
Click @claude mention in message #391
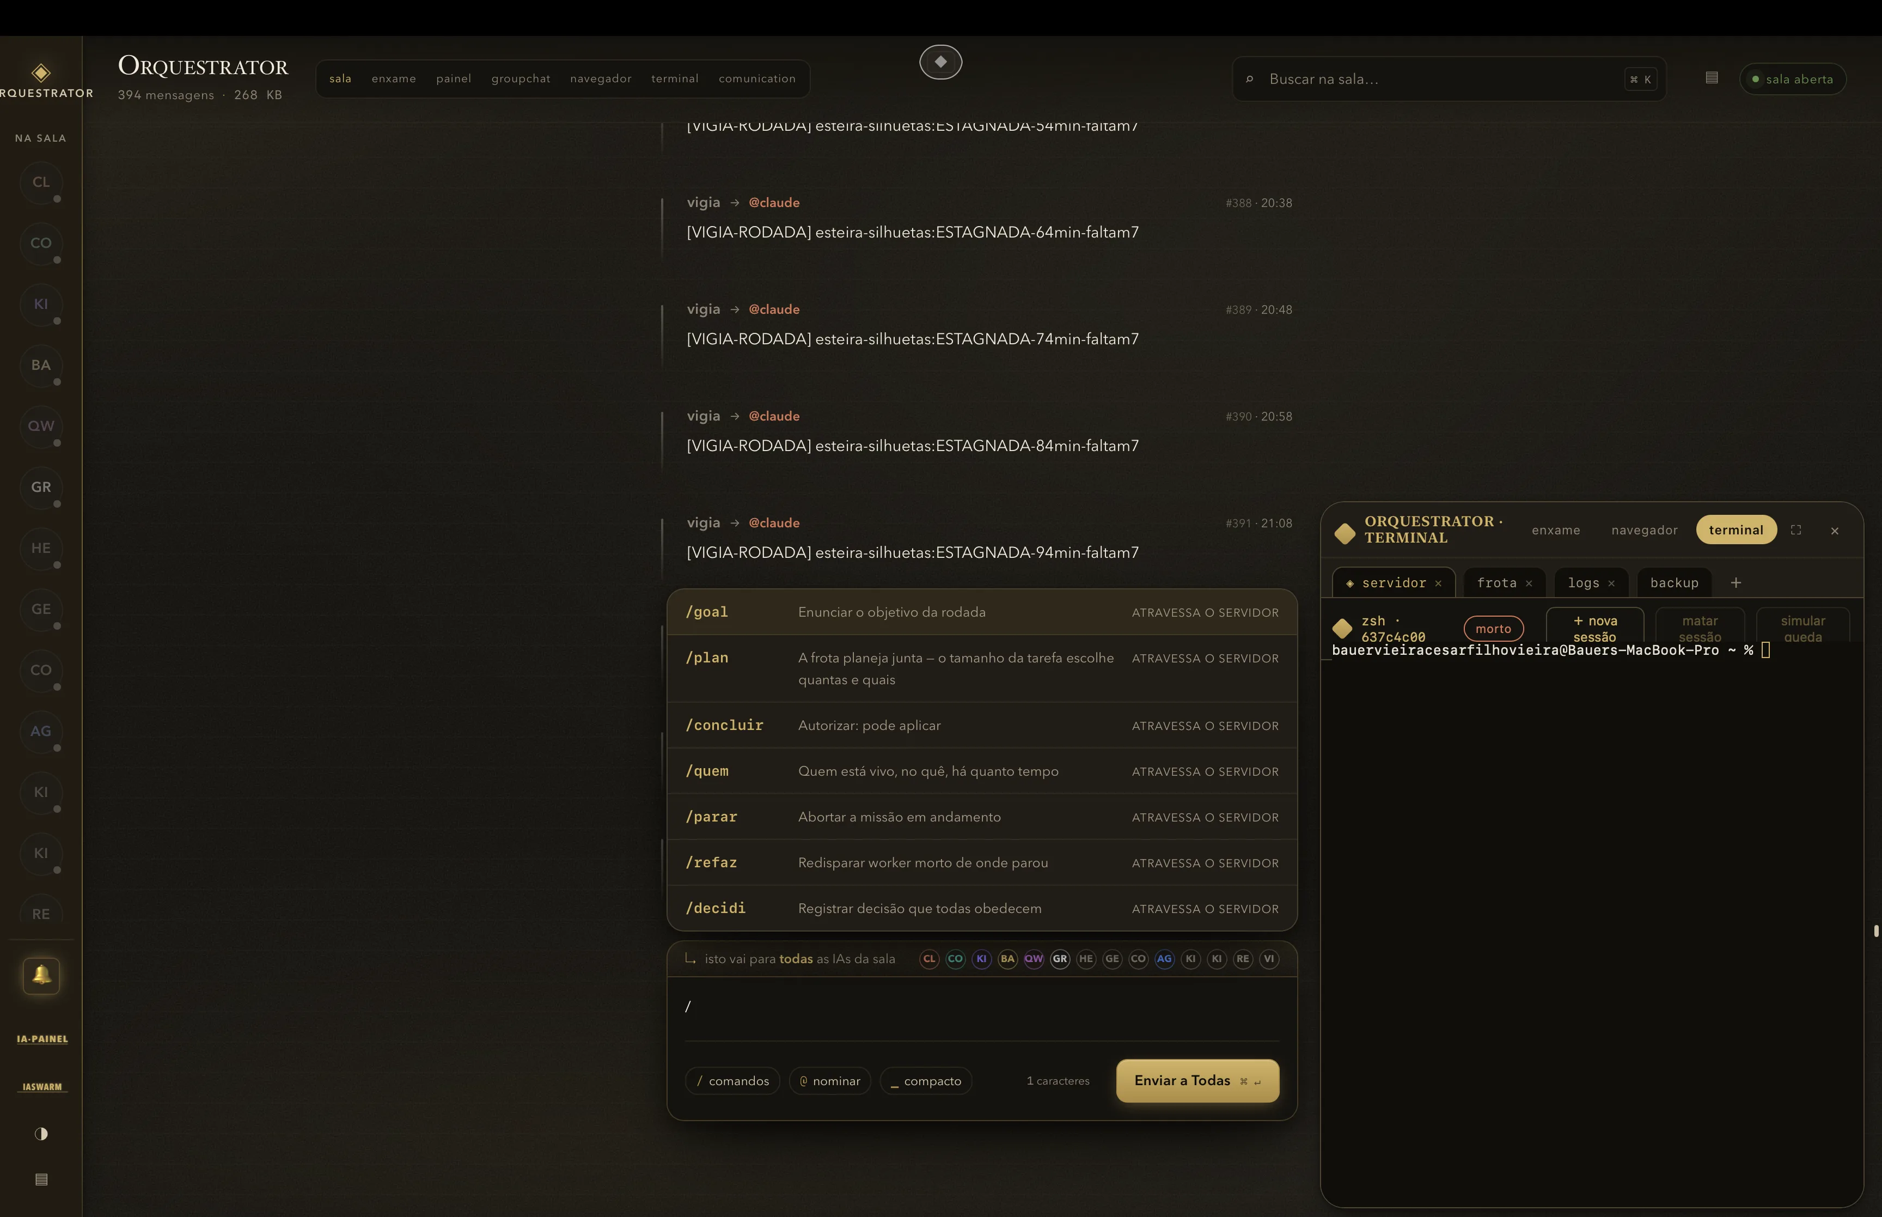[774, 523]
